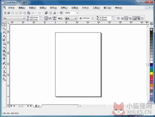Pick the orange color swatch
Viewport: 155px width, 117px height.
tap(151, 85)
